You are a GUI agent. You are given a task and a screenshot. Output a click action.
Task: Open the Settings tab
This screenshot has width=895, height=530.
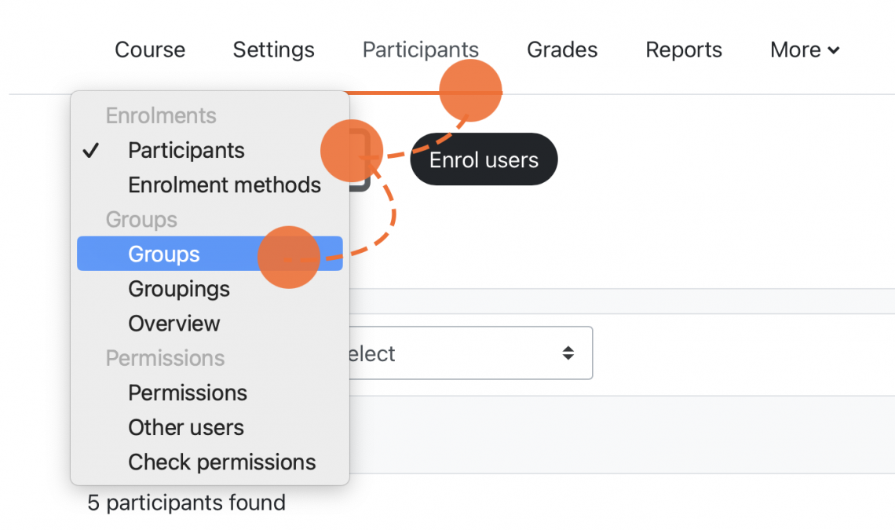[273, 50]
